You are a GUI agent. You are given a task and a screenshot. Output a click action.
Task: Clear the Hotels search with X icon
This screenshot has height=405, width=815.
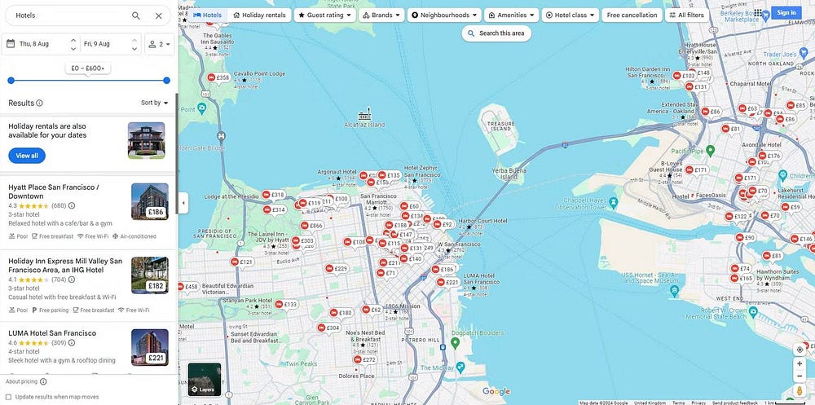tap(158, 15)
